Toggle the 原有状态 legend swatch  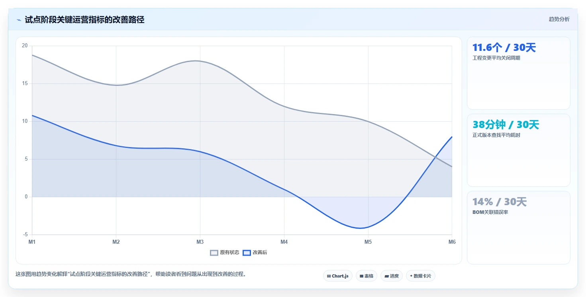(x=214, y=252)
